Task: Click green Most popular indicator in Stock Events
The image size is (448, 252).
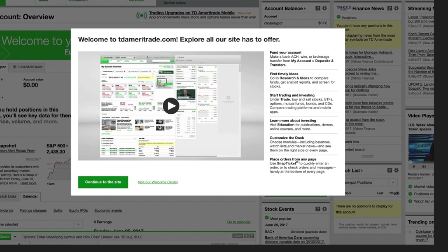Action: [267, 218]
